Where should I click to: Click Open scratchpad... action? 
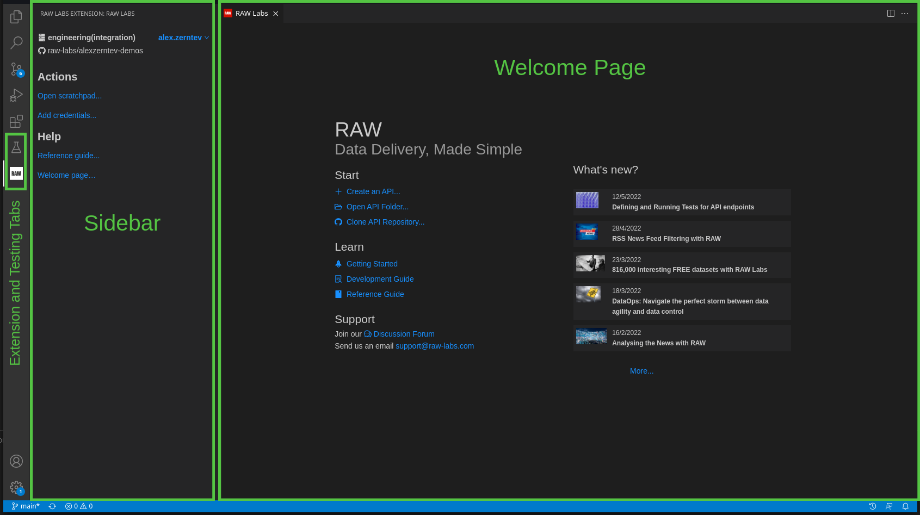pos(70,96)
